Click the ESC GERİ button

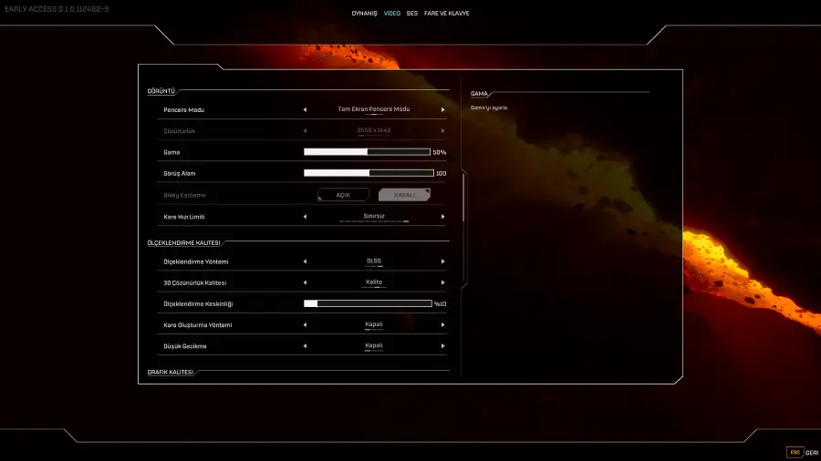(x=803, y=452)
